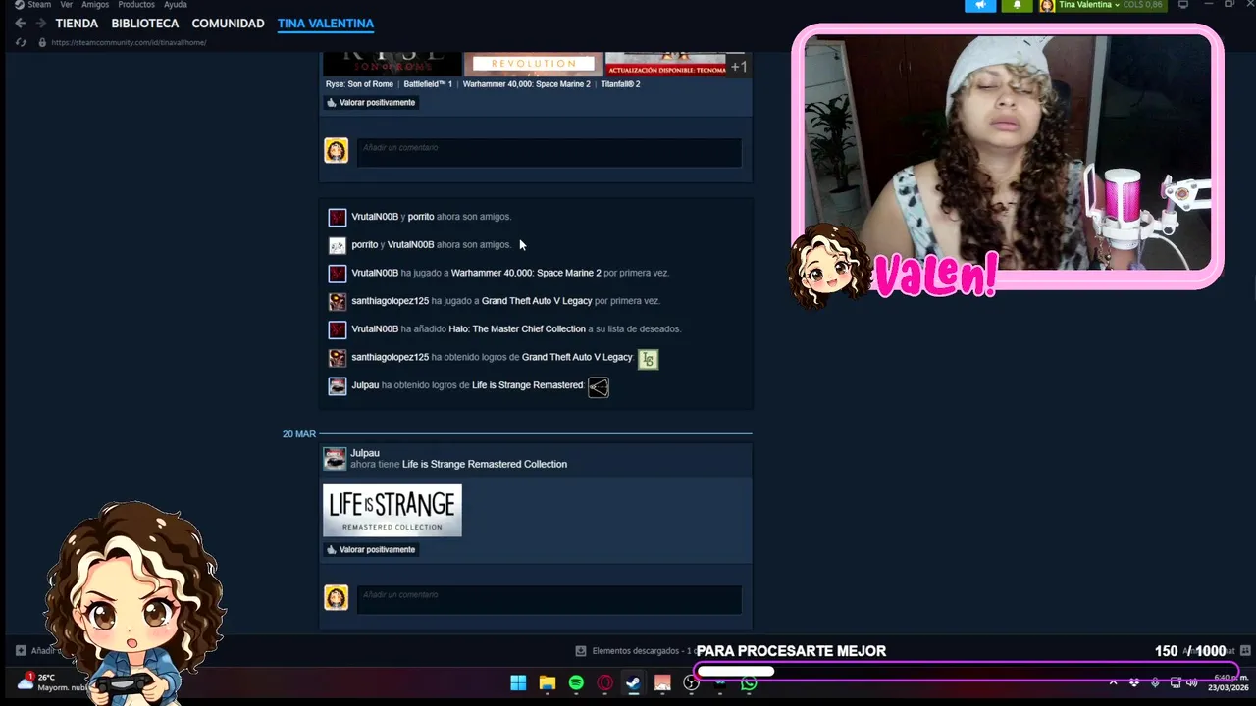Screen dimensions: 1256x706
Task: Click Valorar positivamente under Life is Strange
Action: (371, 549)
